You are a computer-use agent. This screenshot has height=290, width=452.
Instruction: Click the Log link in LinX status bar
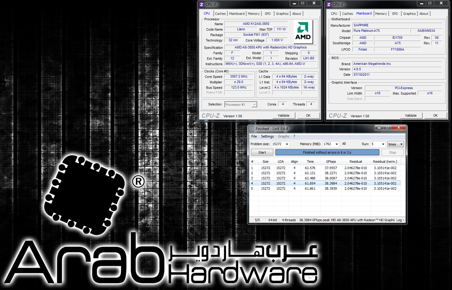click(x=400, y=220)
